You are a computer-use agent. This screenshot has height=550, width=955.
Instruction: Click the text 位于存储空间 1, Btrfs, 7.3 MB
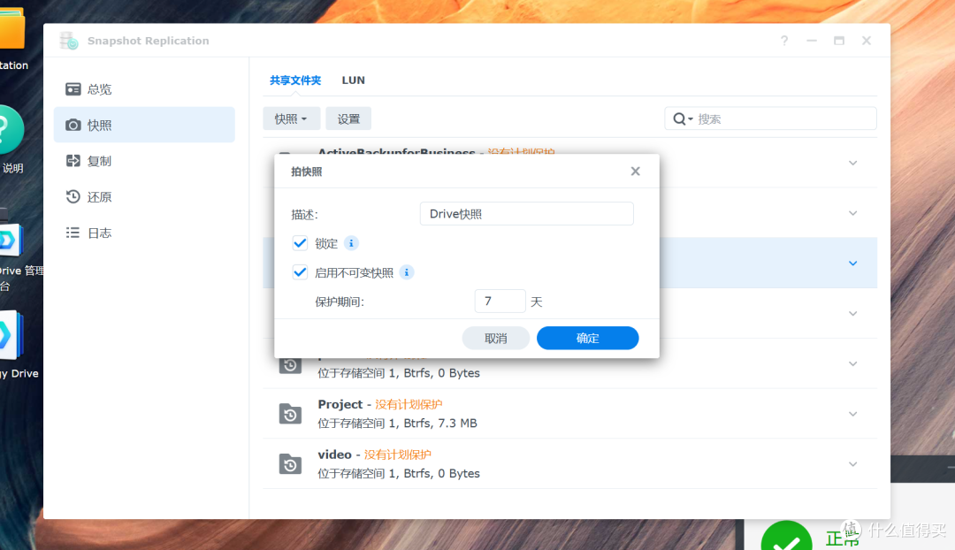tap(397, 424)
